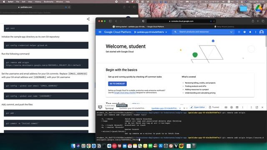This screenshot has width=267, height=150.
Task: Click the Cloud Shell web preview icon
Action: coord(237,107)
